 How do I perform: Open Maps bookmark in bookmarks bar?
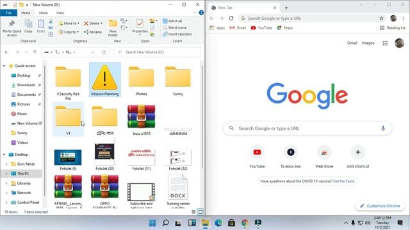[285, 27]
